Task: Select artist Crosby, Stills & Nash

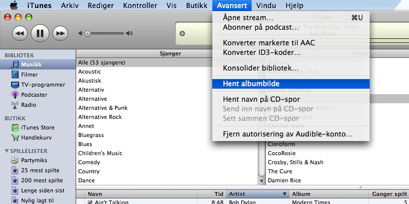Action: 337,162
